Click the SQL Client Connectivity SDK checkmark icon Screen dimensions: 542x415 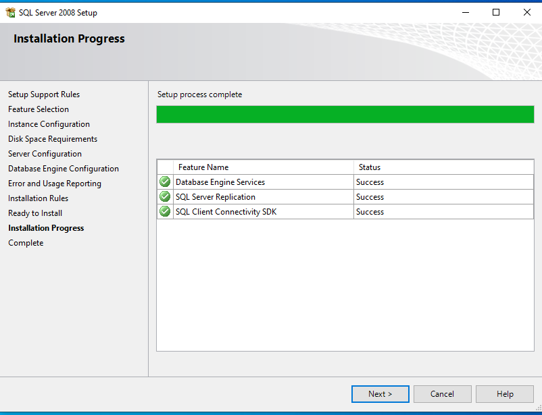point(165,211)
